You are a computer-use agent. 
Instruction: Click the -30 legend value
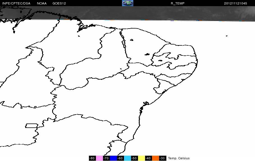[162, 158]
